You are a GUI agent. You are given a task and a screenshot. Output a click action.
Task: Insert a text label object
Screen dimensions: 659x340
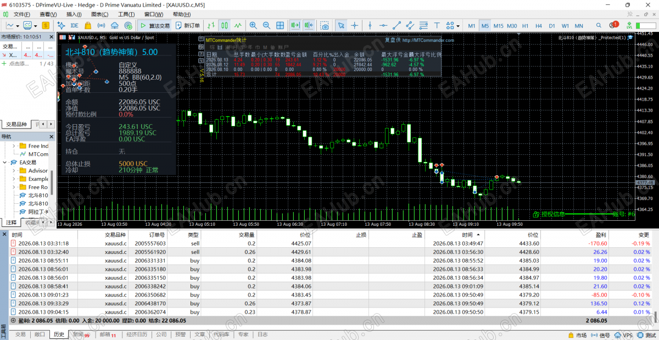pyautogui.click(x=437, y=25)
